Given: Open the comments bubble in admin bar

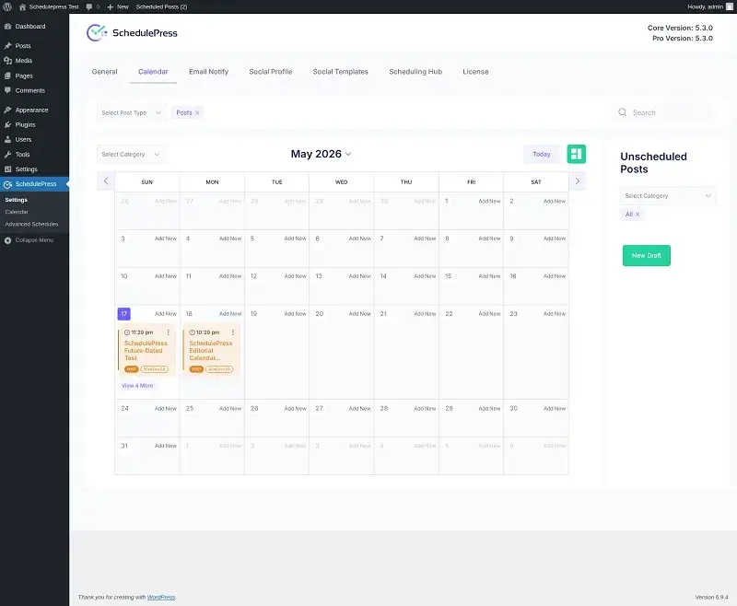Looking at the screenshot, I should coord(89,7).
